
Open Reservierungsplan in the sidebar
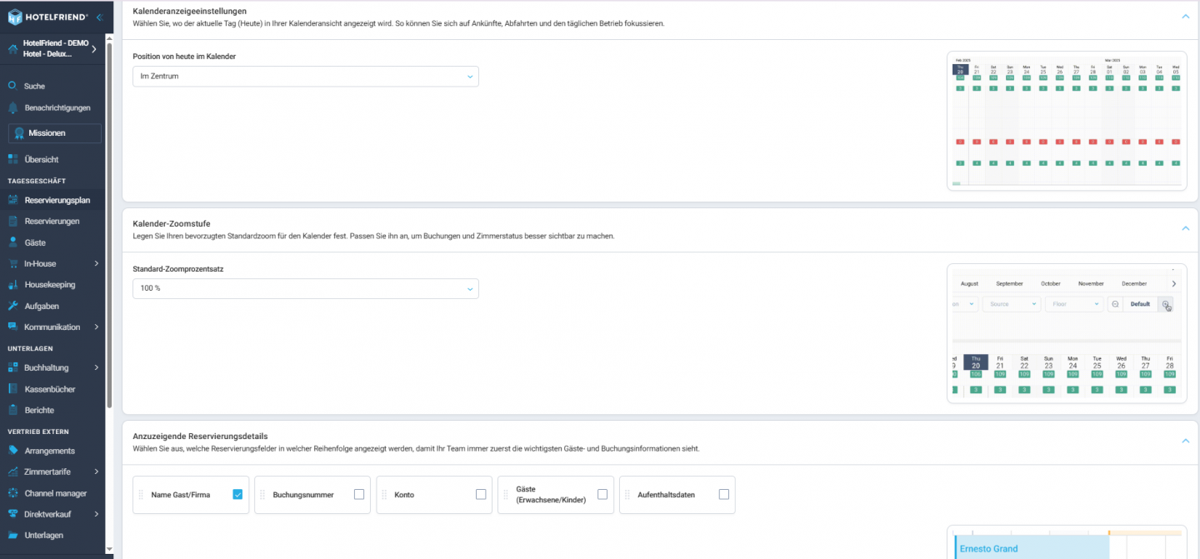pos(57,200)
